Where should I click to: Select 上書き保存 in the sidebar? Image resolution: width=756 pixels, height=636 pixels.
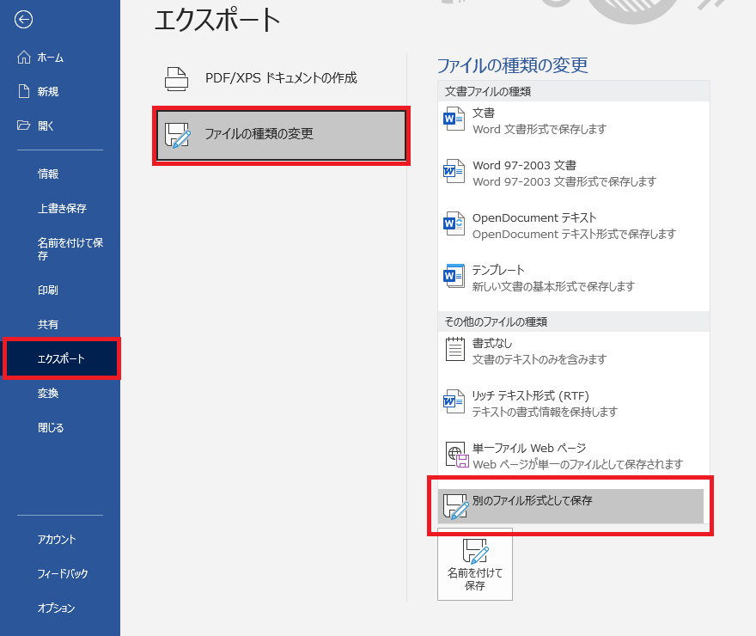(x=60, y=208)
